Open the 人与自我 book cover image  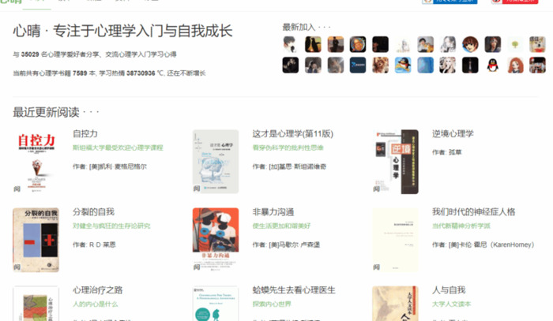coord(395,304)
